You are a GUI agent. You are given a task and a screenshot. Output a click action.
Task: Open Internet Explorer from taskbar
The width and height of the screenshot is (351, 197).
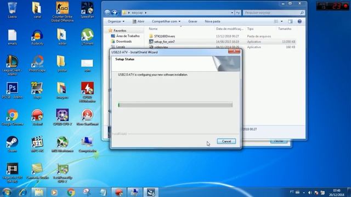23,192
